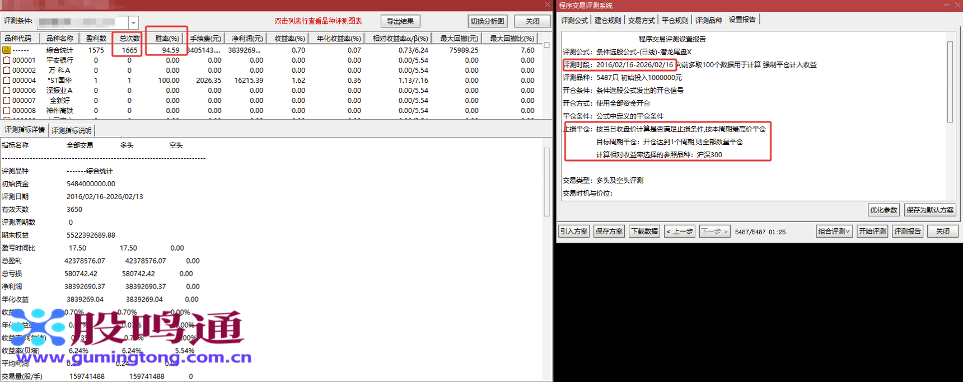Click the 保存为默认方案 button

coord(930,210)
